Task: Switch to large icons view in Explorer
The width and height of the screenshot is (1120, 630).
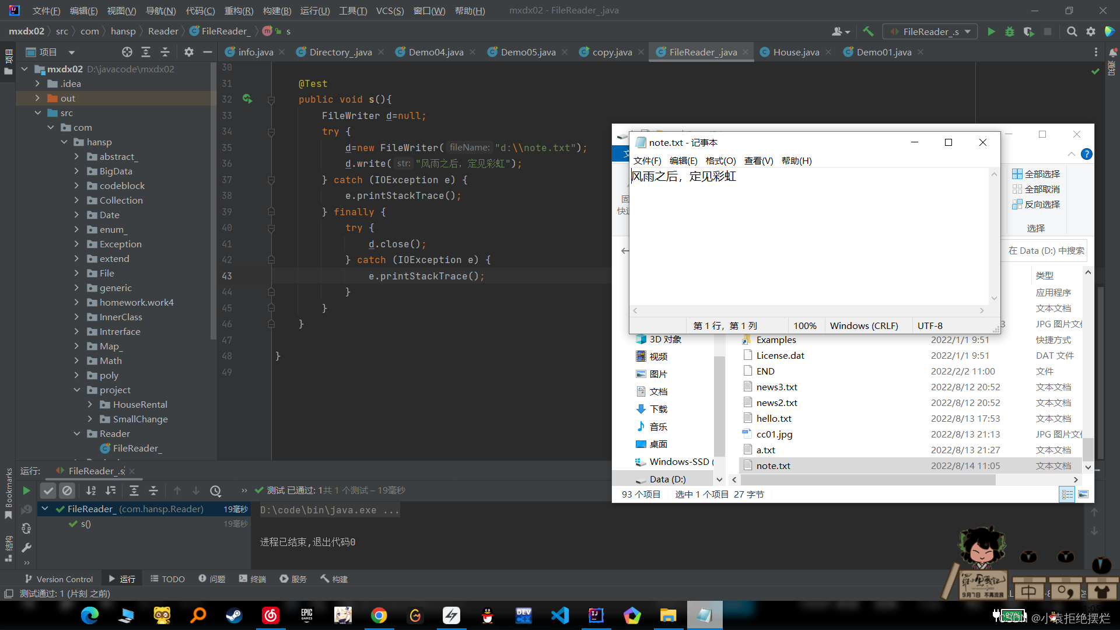Action: [1083, 494]
